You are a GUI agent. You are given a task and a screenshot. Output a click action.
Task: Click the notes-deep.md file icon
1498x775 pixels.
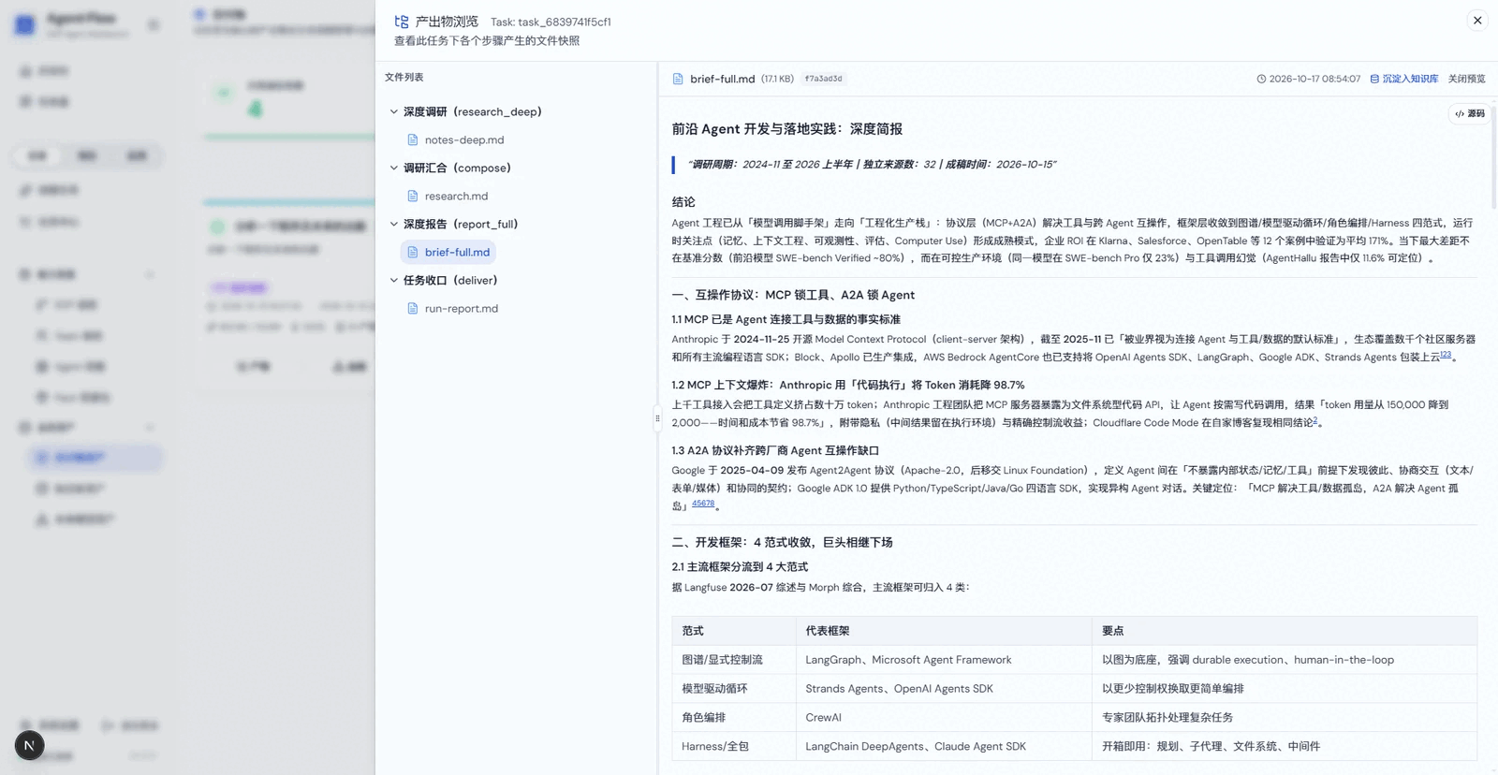412,139
